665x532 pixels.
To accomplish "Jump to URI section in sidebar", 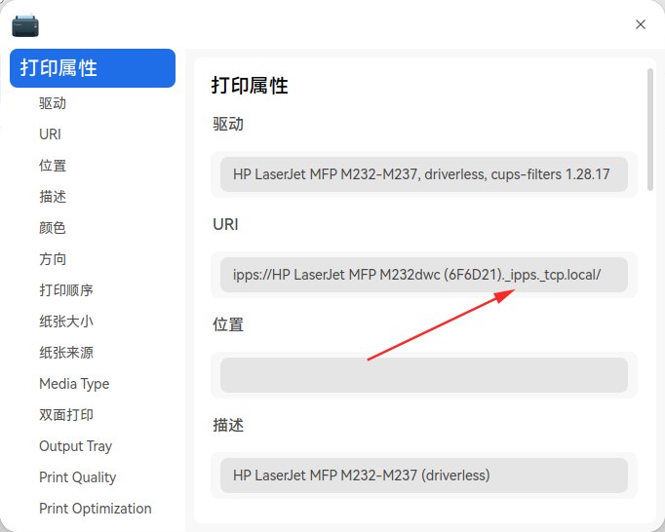I will pyautogui.click(x=50, y=134).
